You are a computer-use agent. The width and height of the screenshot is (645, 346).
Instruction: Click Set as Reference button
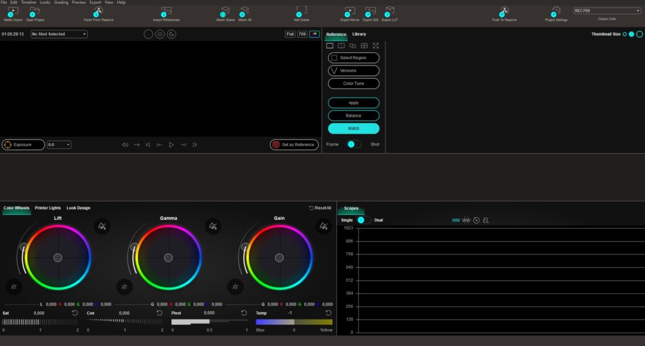point(294,145)
